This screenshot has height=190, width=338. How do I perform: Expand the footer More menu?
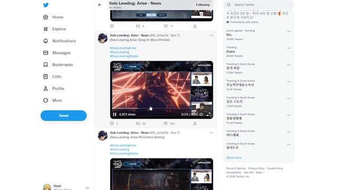(x=260, y=173)
